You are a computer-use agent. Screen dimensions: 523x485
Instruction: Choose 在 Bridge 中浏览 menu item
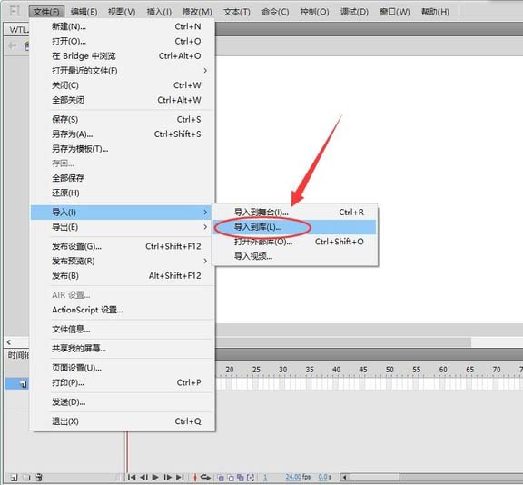[x=122, y=55]
